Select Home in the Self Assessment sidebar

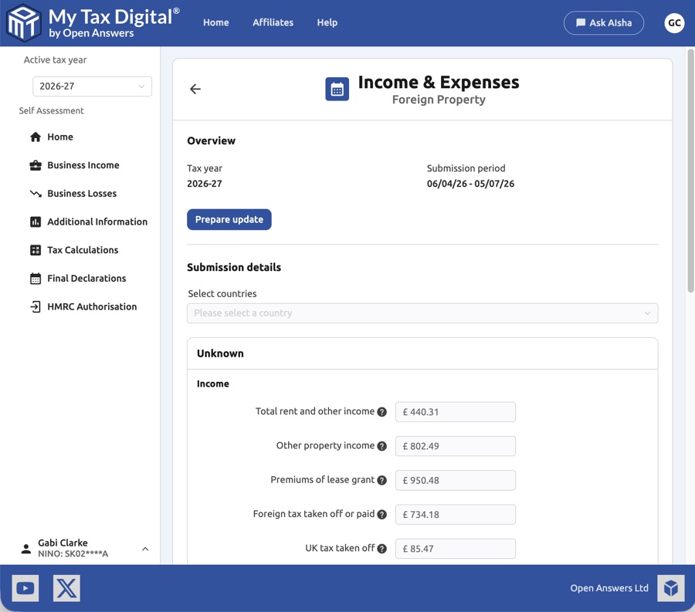[x=59, y=137]
